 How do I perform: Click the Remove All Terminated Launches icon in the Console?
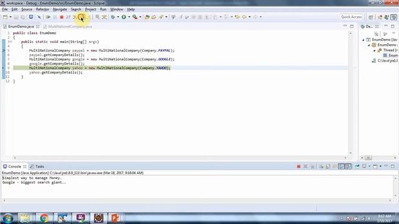(312, 166)
